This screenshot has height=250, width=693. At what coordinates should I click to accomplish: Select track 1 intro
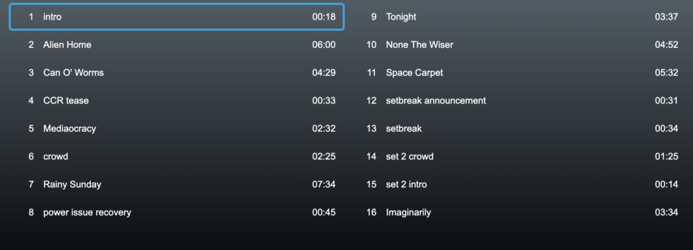point(177,17)
